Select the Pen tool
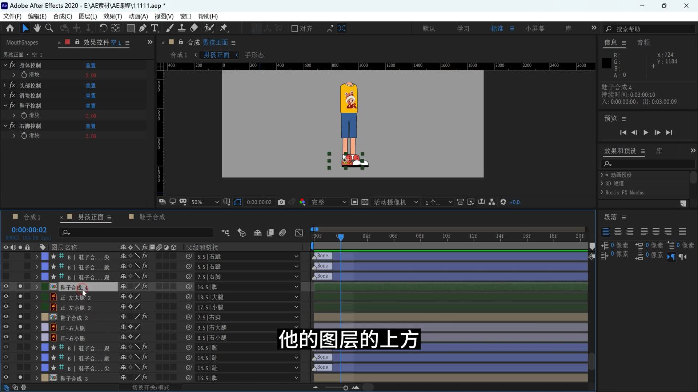 pyautogui.click(x=143, y=28)
